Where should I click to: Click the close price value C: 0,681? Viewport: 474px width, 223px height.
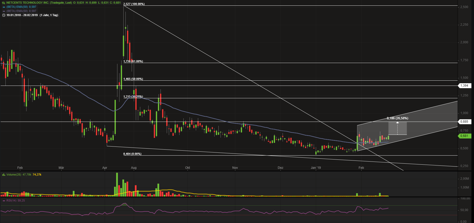coord(115,3)
